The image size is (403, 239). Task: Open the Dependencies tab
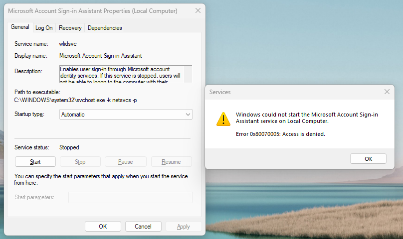pyautogui.click(x=105, y=28)
